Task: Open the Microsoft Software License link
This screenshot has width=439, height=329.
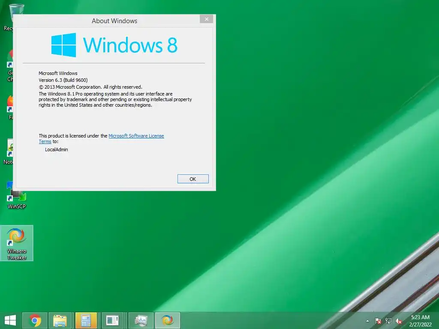Action: click(x=136, y=136)
